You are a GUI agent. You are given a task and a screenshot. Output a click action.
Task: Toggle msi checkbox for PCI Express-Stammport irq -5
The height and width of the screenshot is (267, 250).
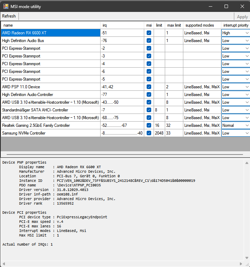[149, 79]
